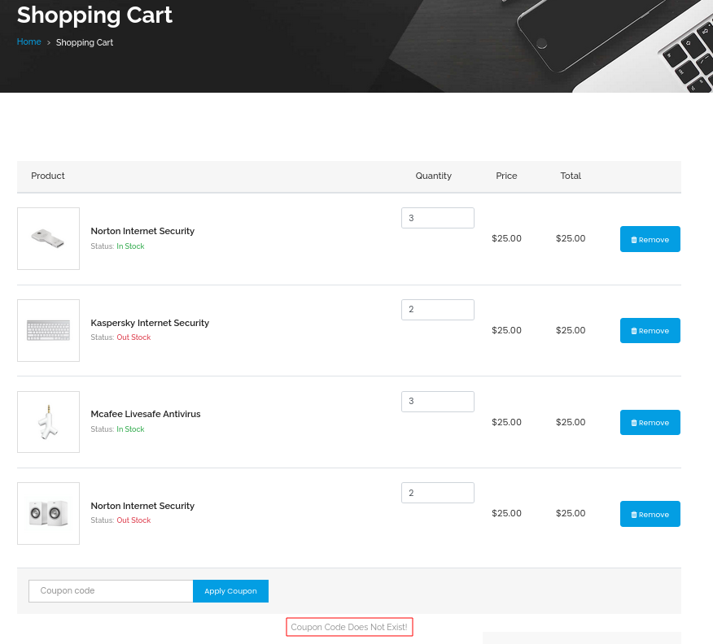
Task: Focus the quantity field for out-of-stock Norton
Action: coord(437,493)
